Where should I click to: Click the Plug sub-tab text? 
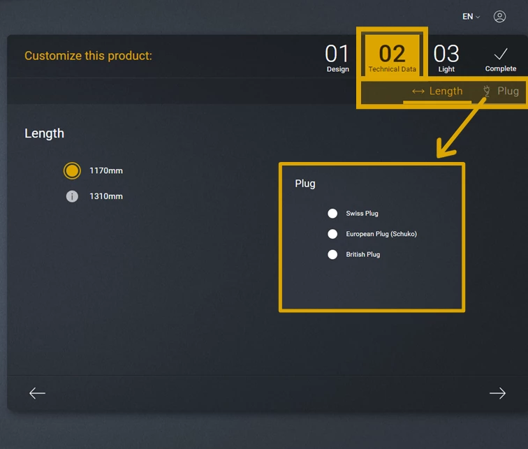(508, 91)
